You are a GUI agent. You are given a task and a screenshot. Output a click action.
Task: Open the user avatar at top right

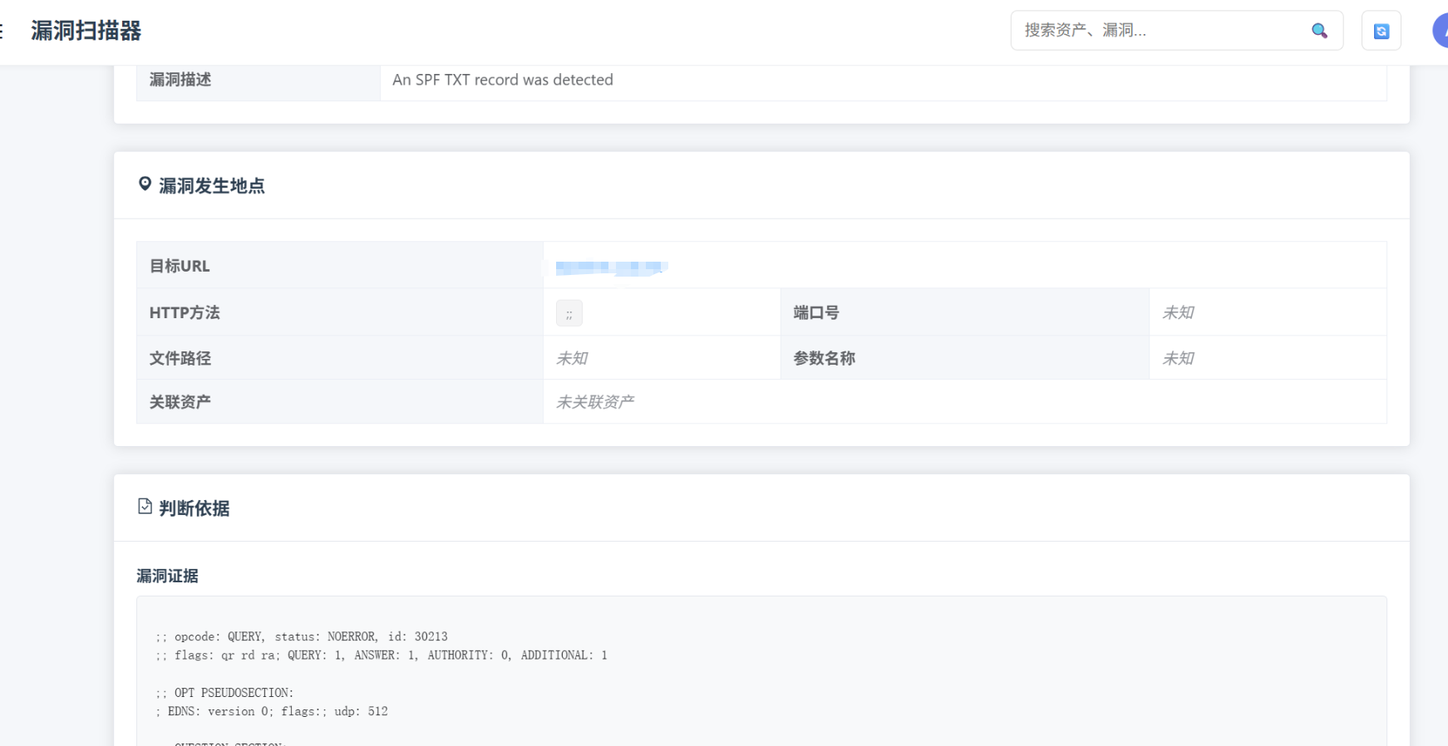coord(1441,31)
